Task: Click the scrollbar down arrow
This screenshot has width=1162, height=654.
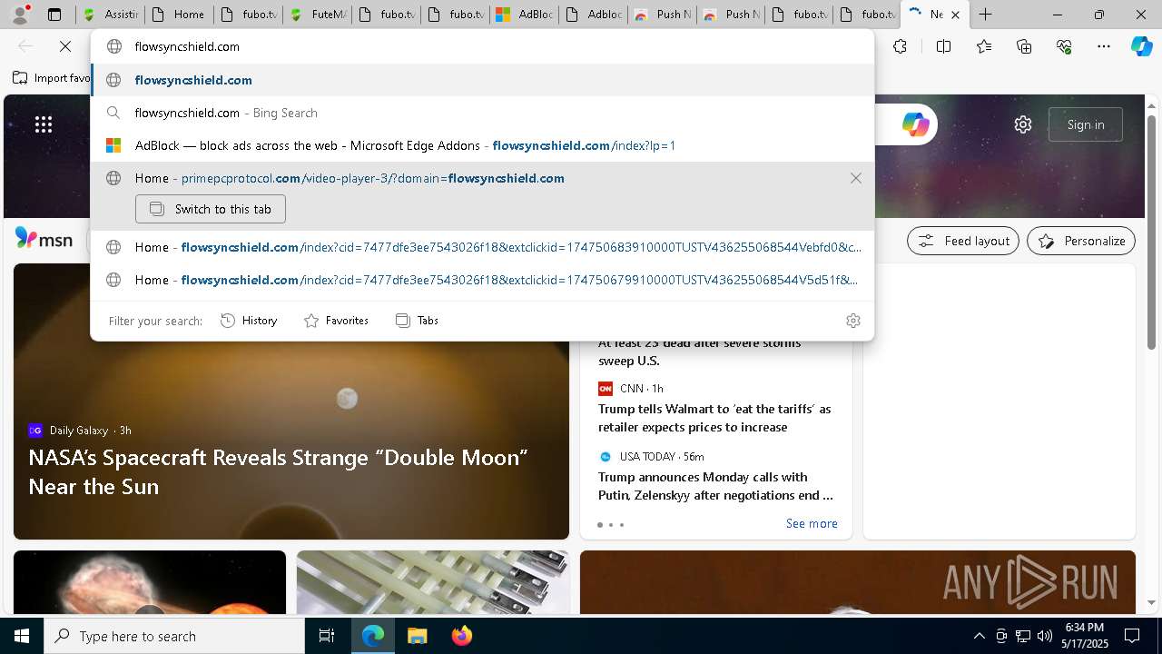Action: [1152, 602]
